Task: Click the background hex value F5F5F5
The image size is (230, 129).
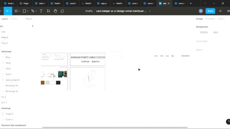Action: (204, 32)
